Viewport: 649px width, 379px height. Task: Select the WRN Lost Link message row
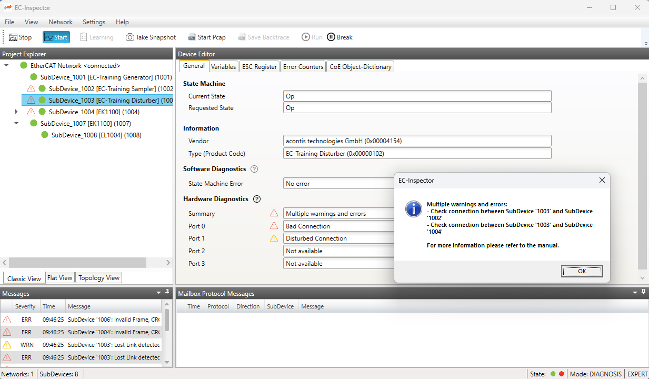click(x=81, y=345)
